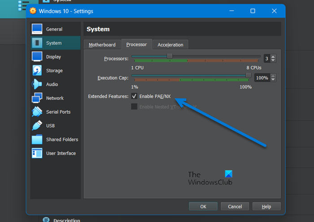Select the Network label in sidebar
The image size is (314, 222).
click(55, 98)
